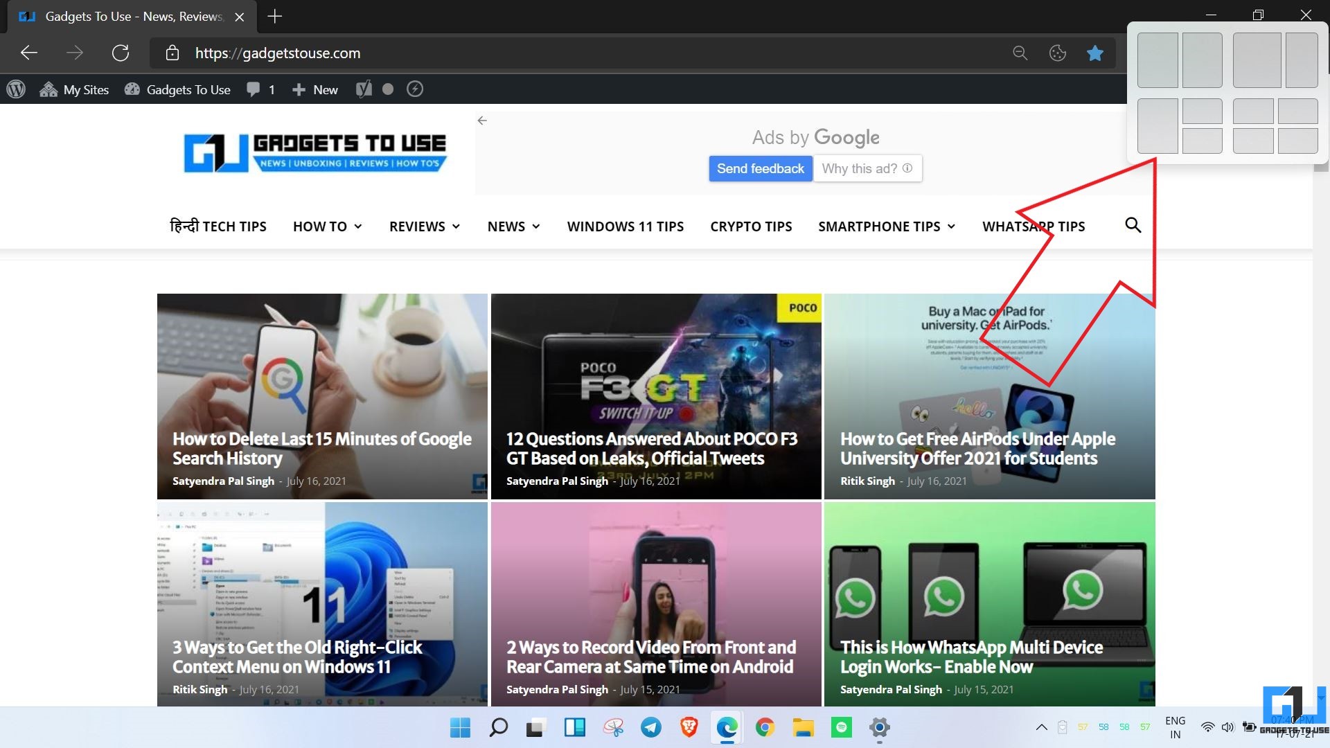Click New in the WordPress admin bar
Screen dimensions: 1330x748
point(315,89)
